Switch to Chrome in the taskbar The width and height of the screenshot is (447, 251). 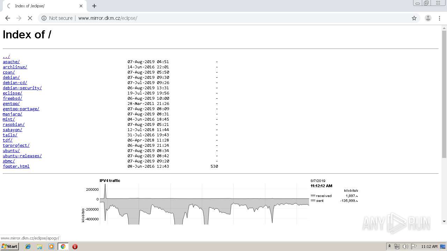63,246
